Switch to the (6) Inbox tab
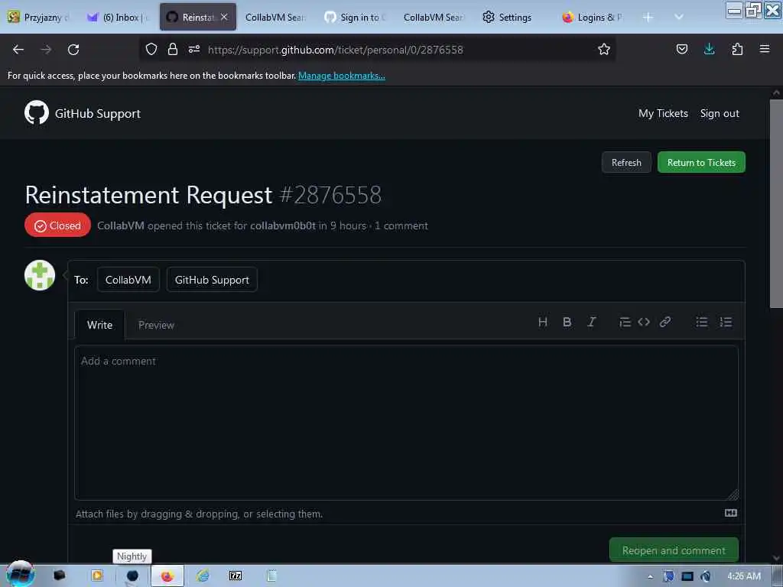 118,17
